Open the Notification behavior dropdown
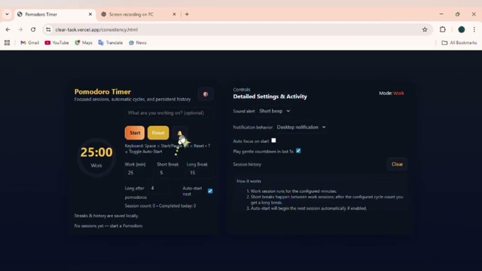 pos(301,127)
